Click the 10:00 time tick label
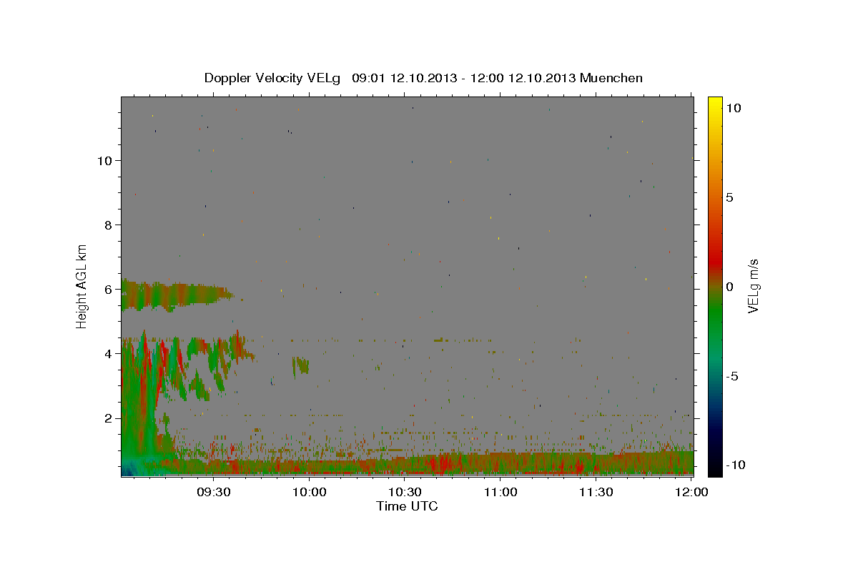The height and width of the screenshot is (572, 858). 311,492
